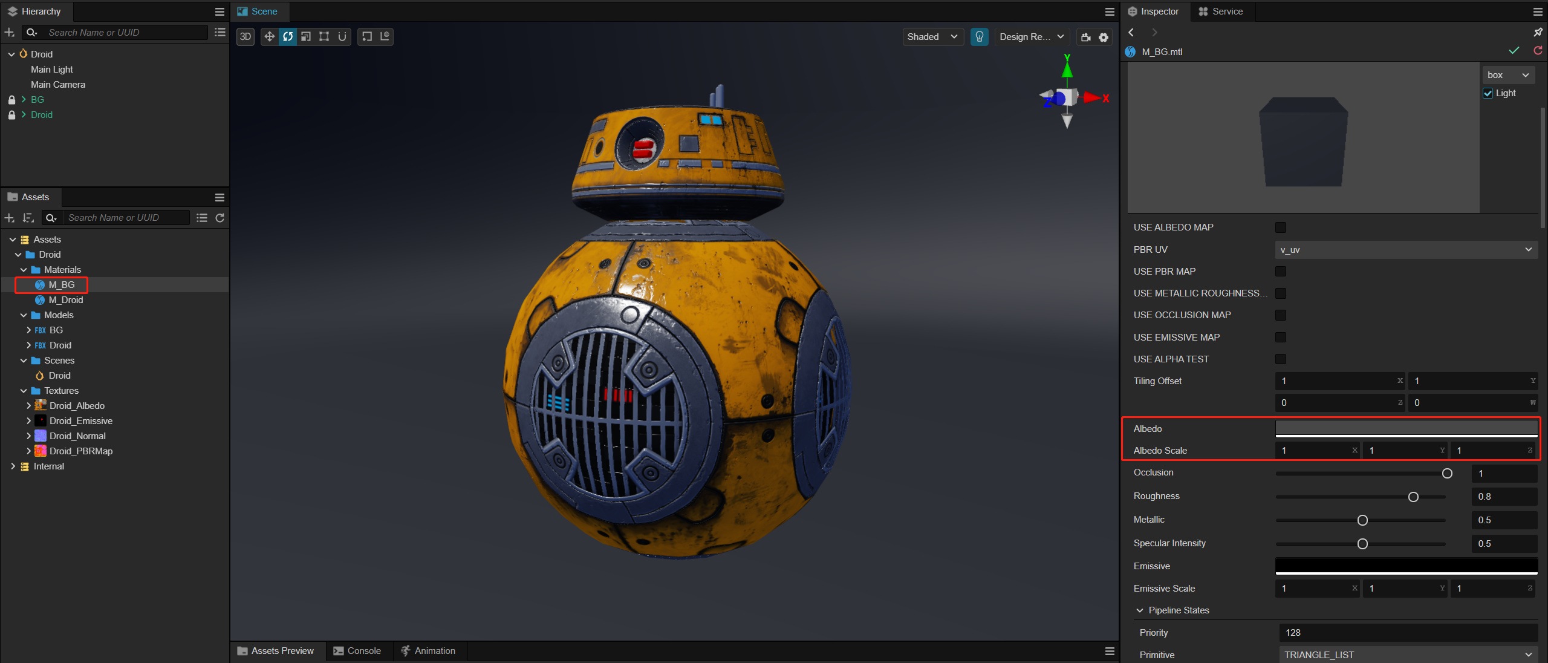1548x663 pixels.
Task: Select the Scale gizmo tool
Action: [x=306, y=37]
